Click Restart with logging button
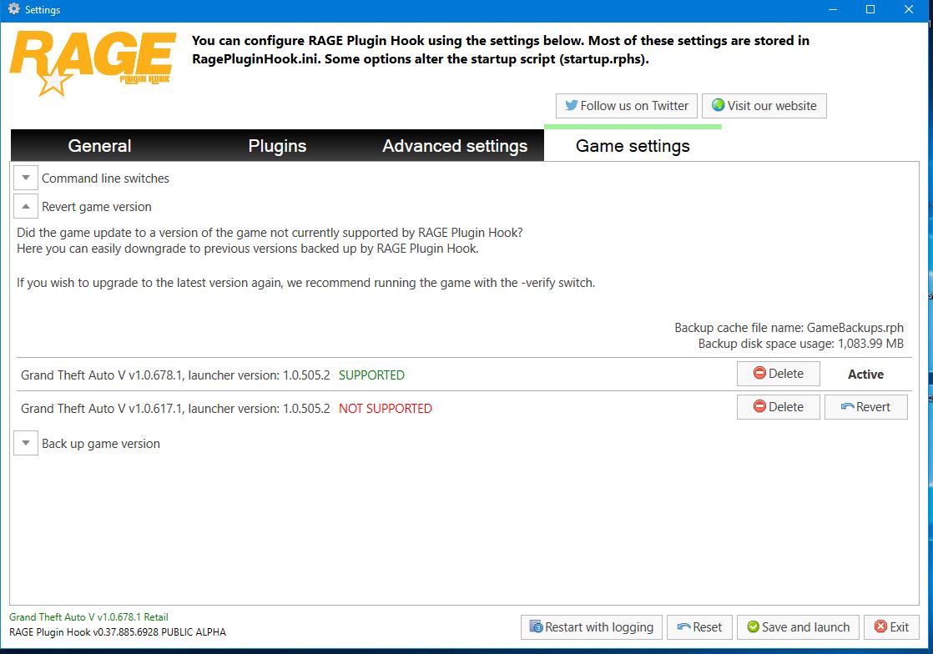The width and height of the screenshot is (933, 654). point(592,627)
